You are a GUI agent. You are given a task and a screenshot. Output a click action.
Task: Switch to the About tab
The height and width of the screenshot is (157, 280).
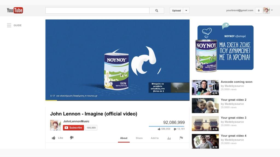124,138
